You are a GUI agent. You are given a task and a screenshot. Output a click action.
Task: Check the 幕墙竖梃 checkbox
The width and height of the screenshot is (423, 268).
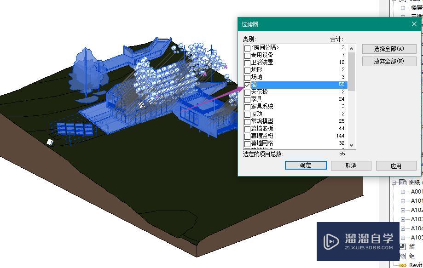click(x=247, y=137)
